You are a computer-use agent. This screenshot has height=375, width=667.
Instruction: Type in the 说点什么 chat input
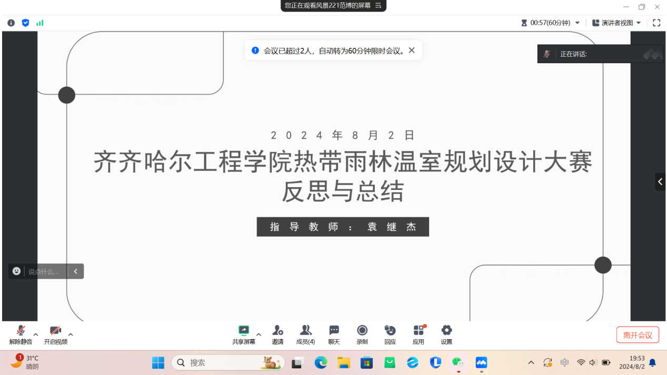[x=44, y=271]
